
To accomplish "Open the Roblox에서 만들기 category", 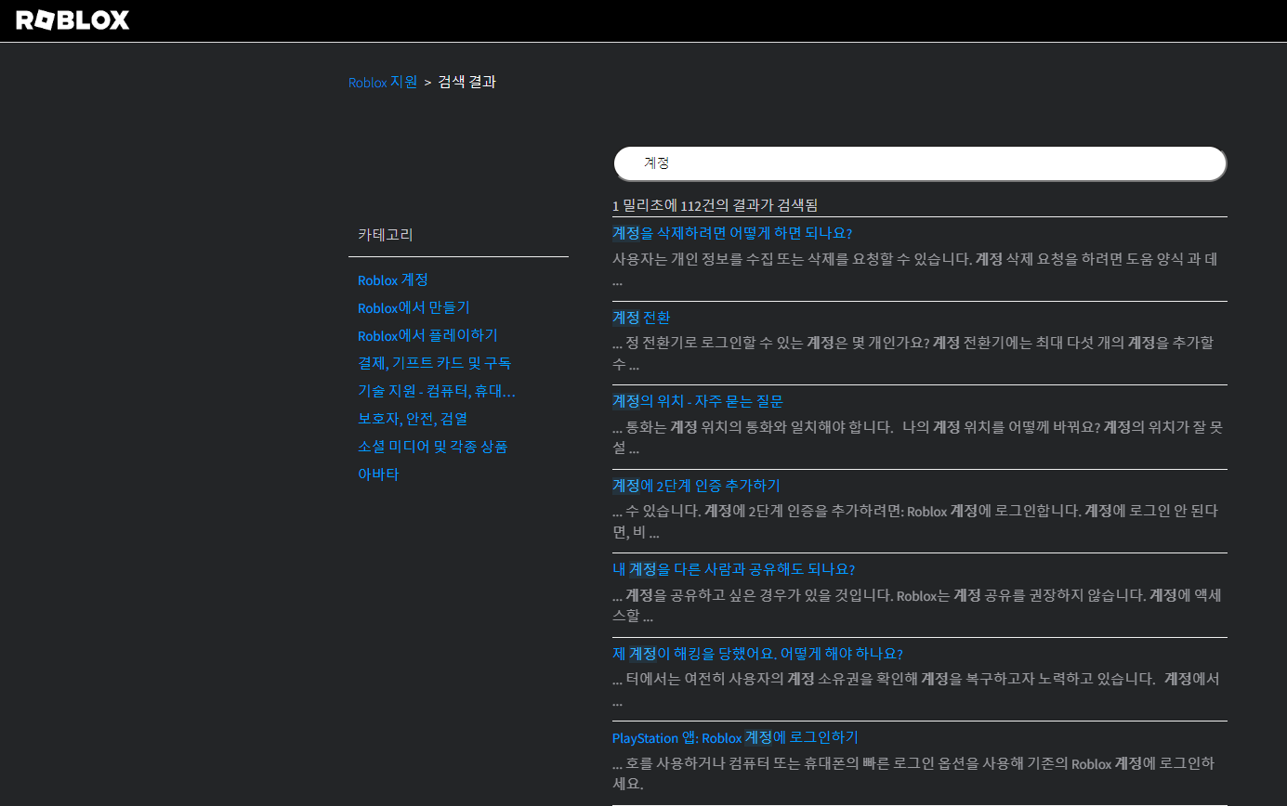I will click(x=414, y=307).
